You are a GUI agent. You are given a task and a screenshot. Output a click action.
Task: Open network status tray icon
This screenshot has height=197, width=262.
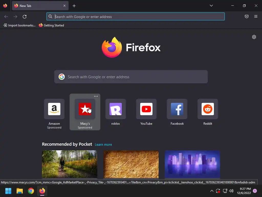(225, 191)
